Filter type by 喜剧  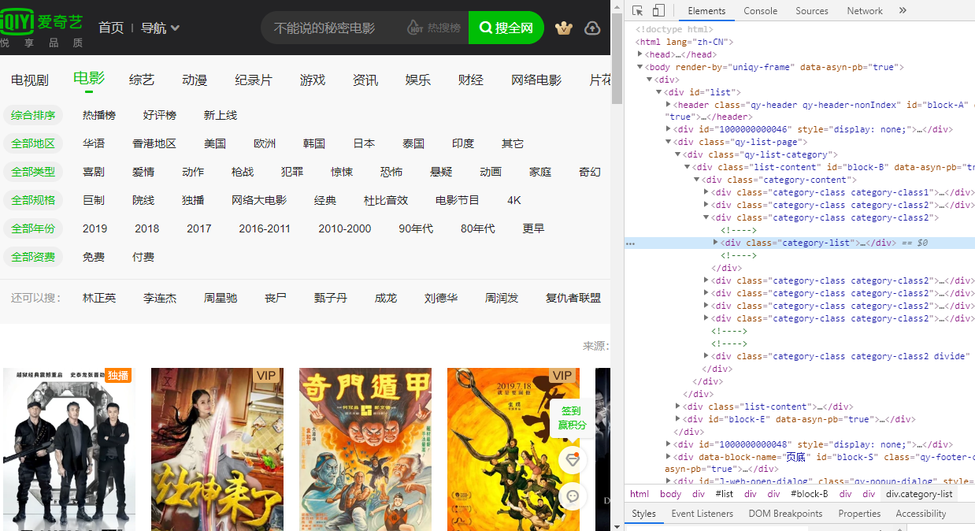click(x=94, y=172)
